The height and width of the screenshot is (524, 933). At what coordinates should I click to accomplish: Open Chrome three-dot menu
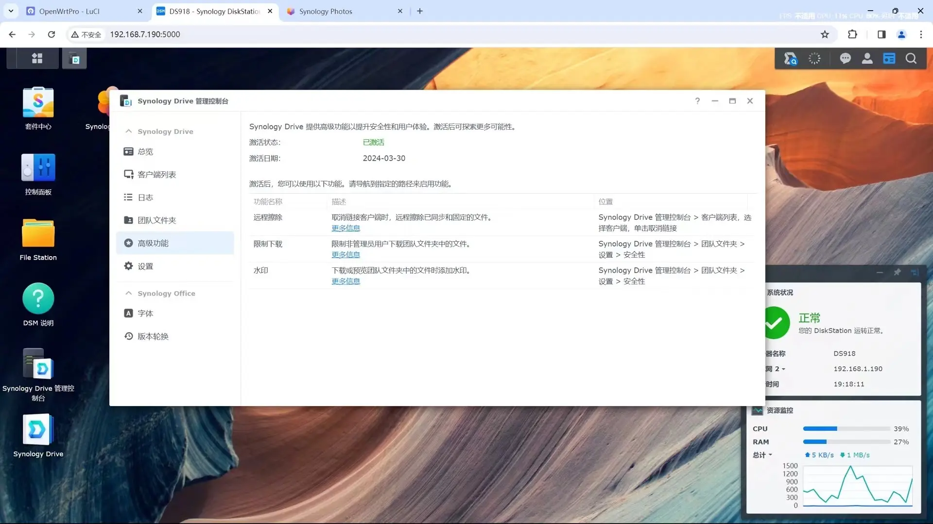pyautogui.click(x=921, y=34)
